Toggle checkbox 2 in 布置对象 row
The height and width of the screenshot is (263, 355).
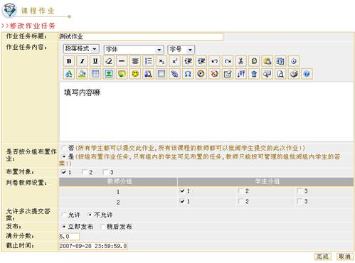point(85,172)
